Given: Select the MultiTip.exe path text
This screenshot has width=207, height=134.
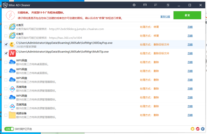Looking at the screenshot, I should pyautogui.click(x=62, y=52).
